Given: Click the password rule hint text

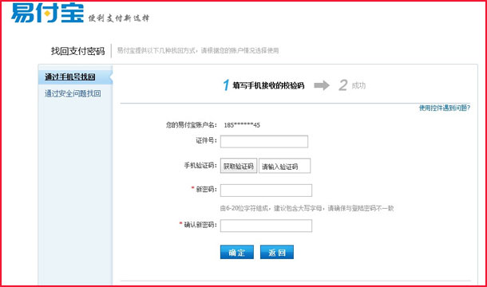Looking at the screenshot, I should (307, 208).
